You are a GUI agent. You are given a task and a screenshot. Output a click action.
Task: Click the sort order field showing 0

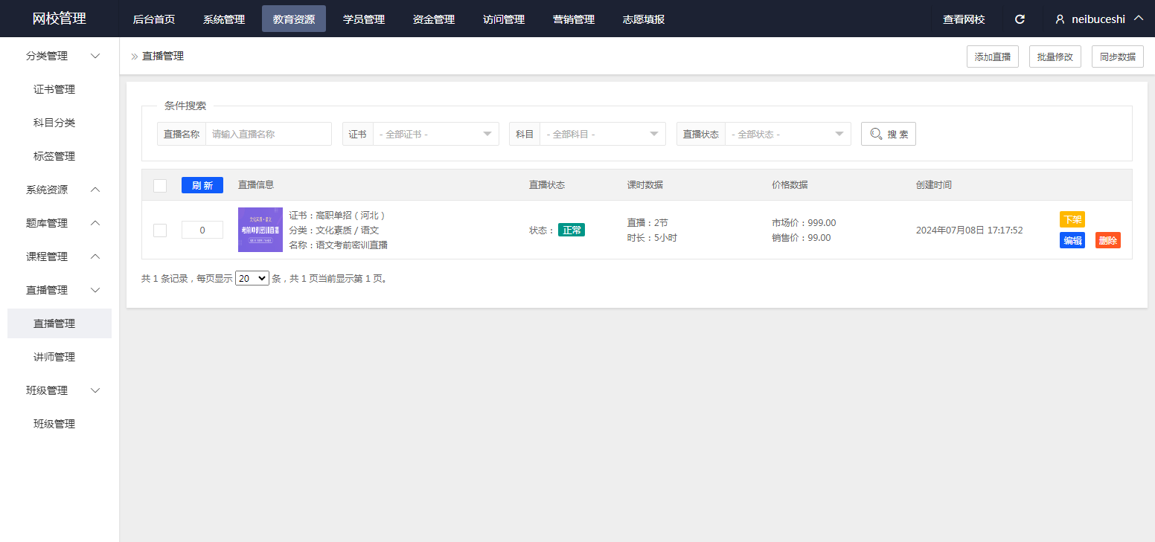(x=202, y=230)
